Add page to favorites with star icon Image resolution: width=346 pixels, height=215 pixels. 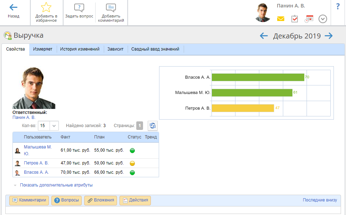[46, 7]
